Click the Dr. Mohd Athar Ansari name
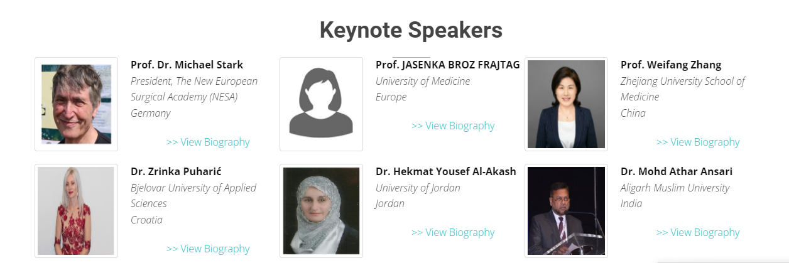This screenshot has width=789, height=263. point(676,171)
